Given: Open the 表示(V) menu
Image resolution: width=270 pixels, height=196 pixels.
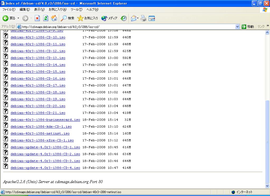Looking at the screenshot, I should point(39,10).
